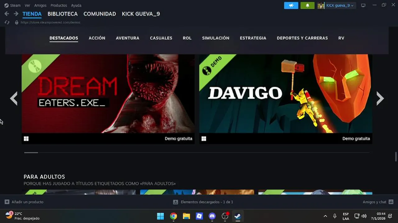
Task: Select the RV category tab
Action: [x=341, y=38]
